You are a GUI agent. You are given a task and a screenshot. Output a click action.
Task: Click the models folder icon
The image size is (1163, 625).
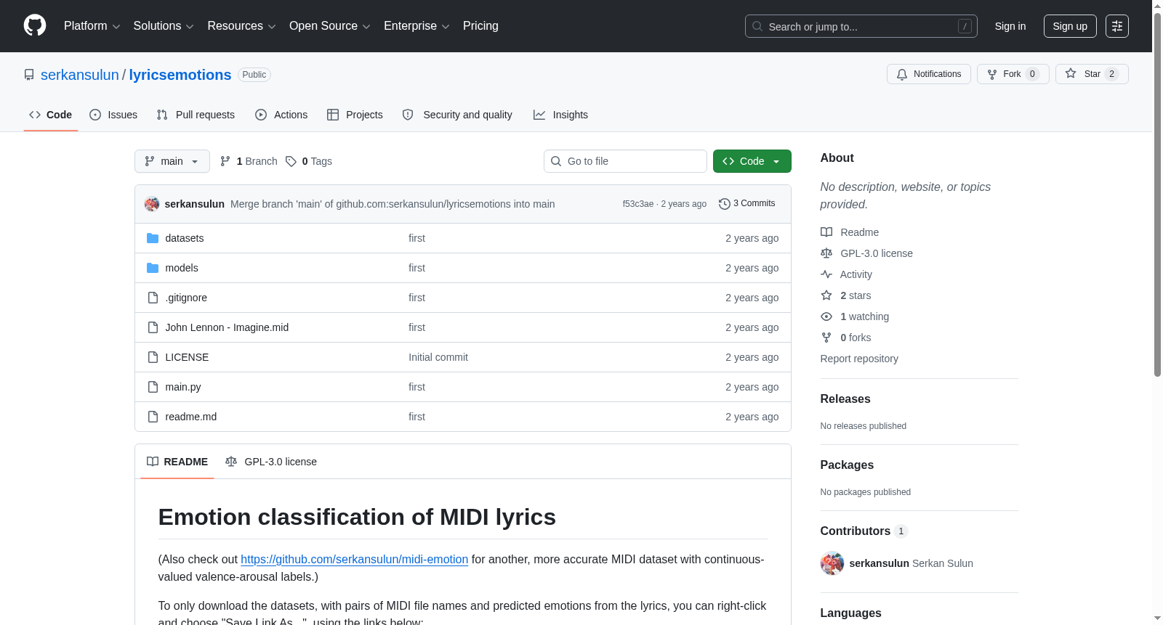coord(153,268)
